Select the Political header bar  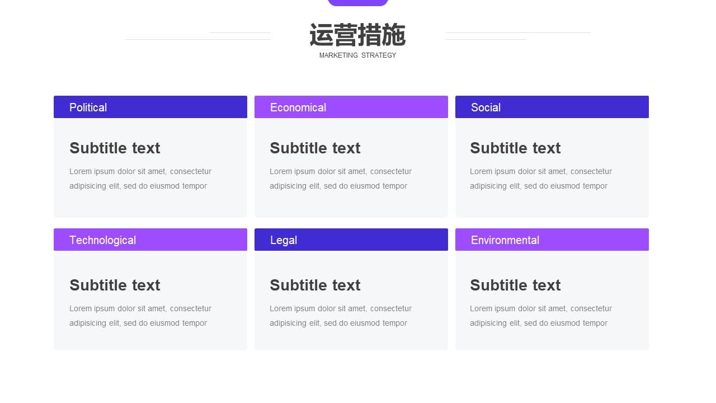[x=150, y=107]
